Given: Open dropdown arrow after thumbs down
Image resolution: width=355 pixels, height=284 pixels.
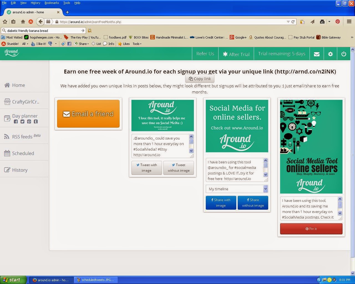Looking at the screenshot, I should pos(56,44).
